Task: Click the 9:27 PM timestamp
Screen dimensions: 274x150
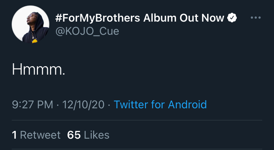Action: tap(33, 105)
